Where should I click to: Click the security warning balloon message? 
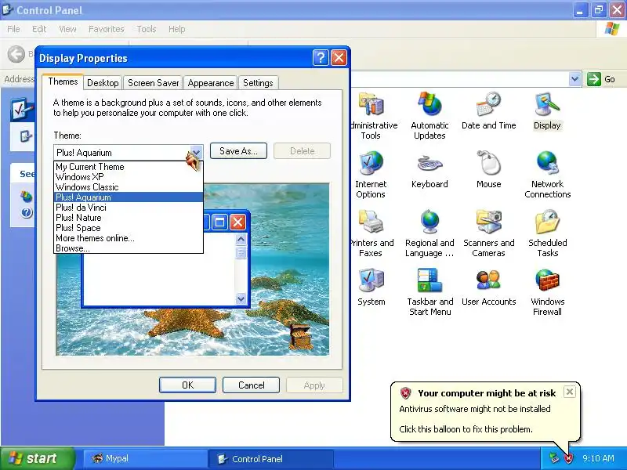pos(485,412)
